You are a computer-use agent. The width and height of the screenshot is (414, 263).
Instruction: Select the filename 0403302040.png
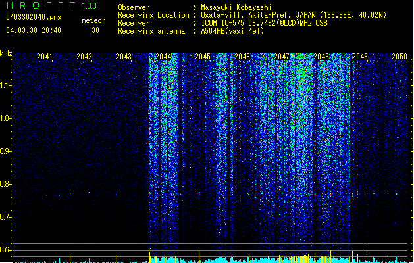point(34,17)
